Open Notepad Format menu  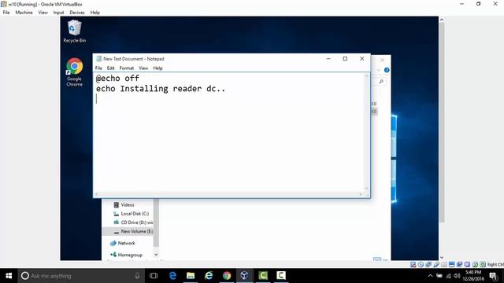[127, 68]
